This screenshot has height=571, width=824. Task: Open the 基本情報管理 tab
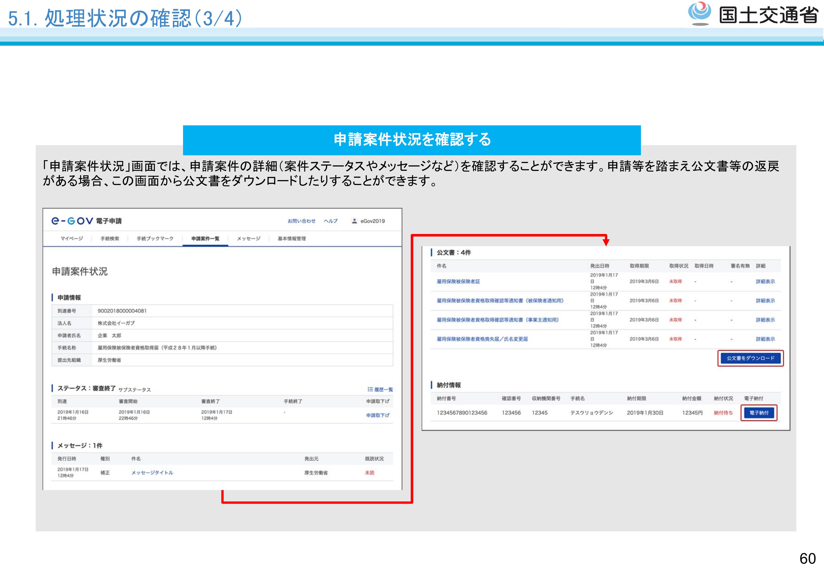pyautogui.click(x=292, y=239)
